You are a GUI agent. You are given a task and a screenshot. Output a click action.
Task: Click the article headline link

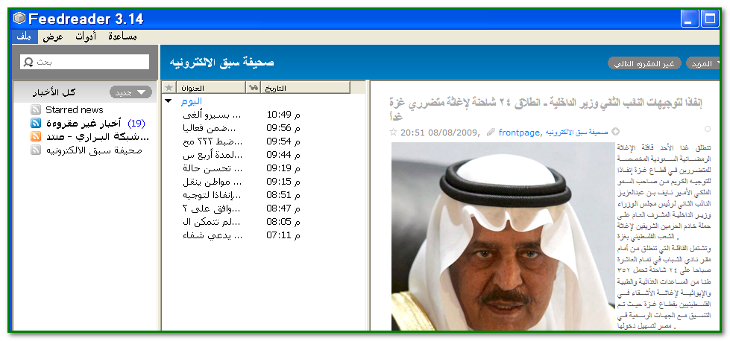click(x=545, y=109)
